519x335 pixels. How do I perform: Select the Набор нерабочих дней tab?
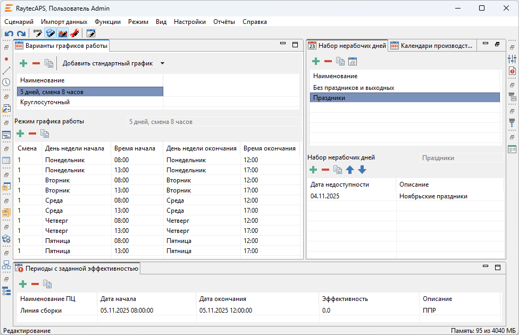(x=347, y=46)
